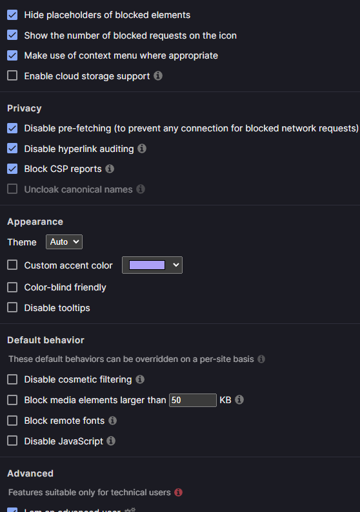Open info icon beside cloud storage support
Image resolution: width=360 pixels, height=512 pixels.
point(158,76)
